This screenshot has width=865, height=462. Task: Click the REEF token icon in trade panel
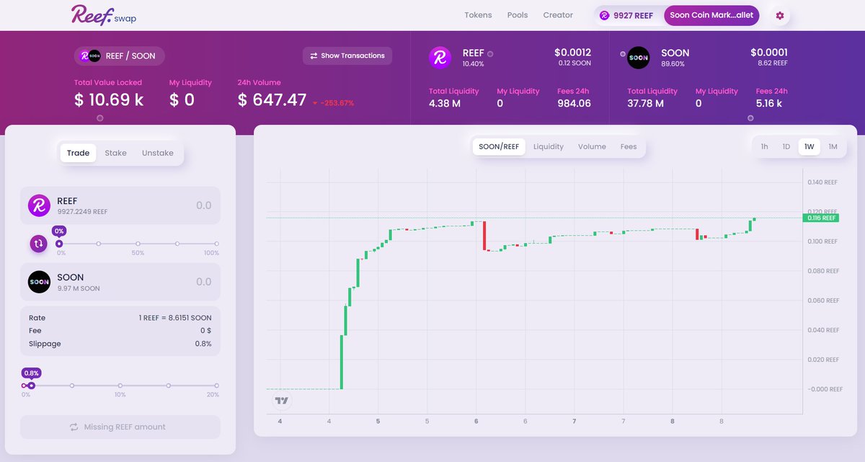[39, 205]
